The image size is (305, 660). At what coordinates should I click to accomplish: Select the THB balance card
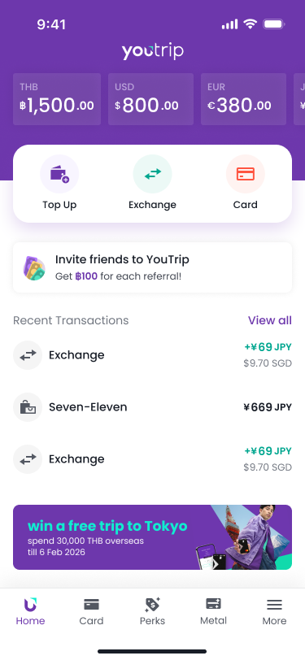click(57, 99)
